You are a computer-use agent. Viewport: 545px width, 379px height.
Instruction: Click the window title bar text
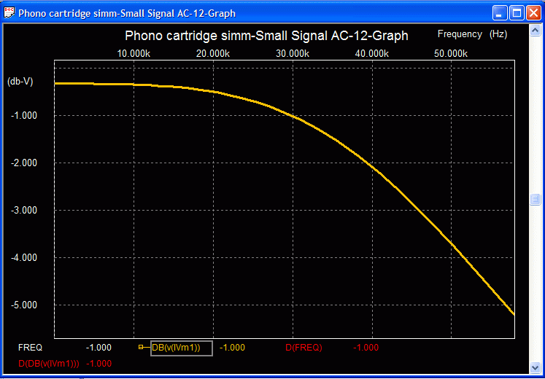pos(126,13)
